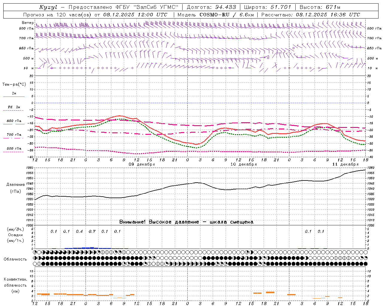
Task: Click the Внимание! Высокое давление warning text
Action: [186, 222]
